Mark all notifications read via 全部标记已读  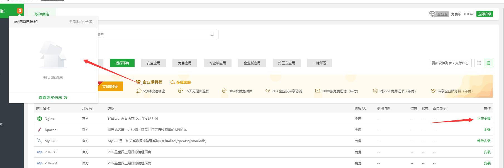pyautogui.click(x=81, y=22)
